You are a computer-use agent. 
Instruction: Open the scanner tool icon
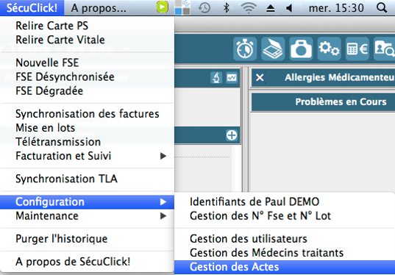point(273,49)
